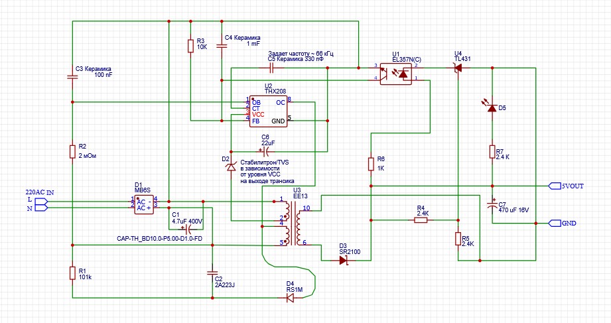This screenshot has width=611, height=323.
Task: Select the MB6S bridge rectifier D1 symbol
Action: point(144,204)
